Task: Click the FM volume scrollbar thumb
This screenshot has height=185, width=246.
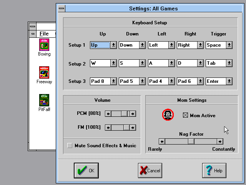Action: point(126,128)
